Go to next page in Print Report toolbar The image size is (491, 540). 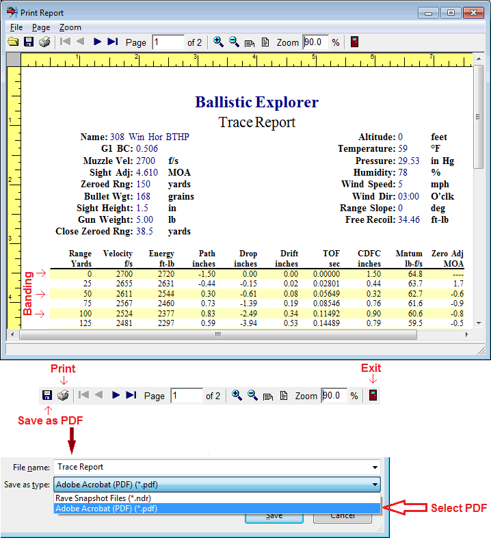pos(98,42)
